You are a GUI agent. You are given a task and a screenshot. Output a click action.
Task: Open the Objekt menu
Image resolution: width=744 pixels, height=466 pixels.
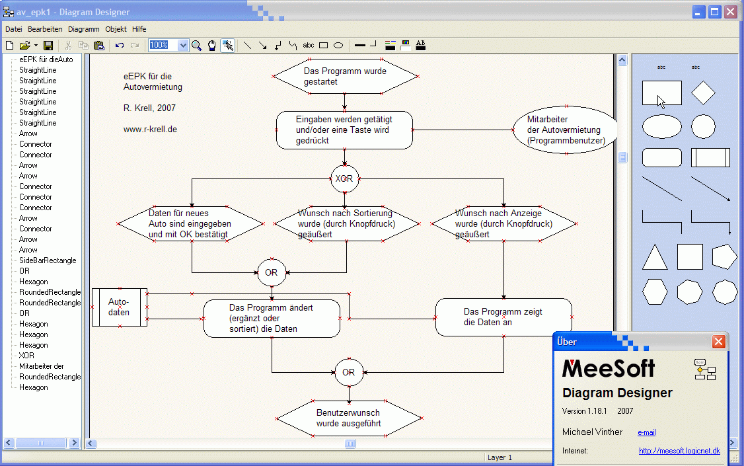[x=116, y=29]
